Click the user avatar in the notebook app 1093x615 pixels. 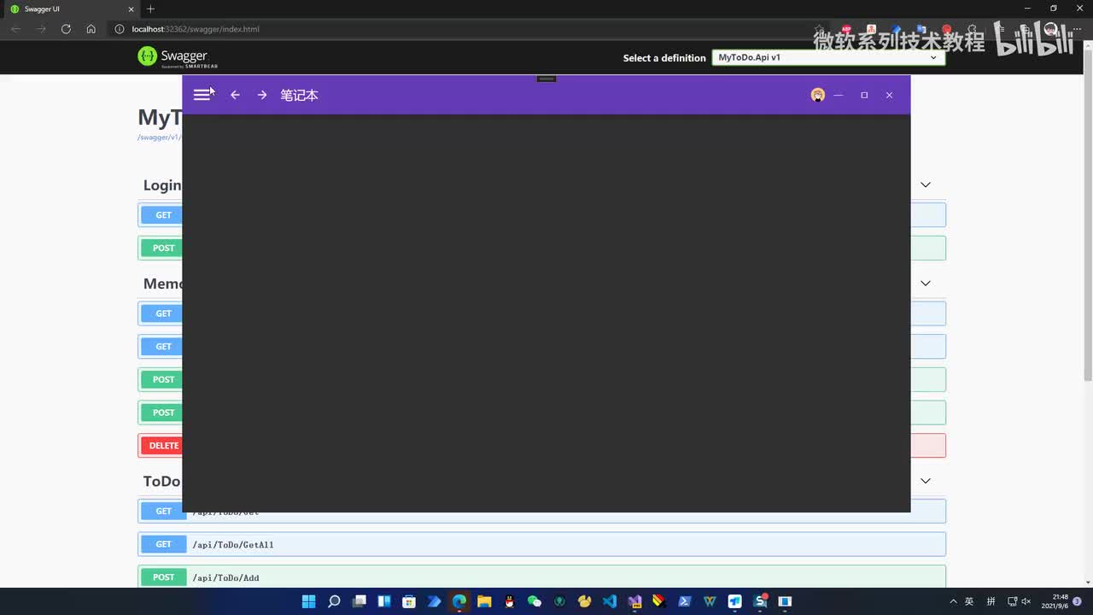coord(818,95)
